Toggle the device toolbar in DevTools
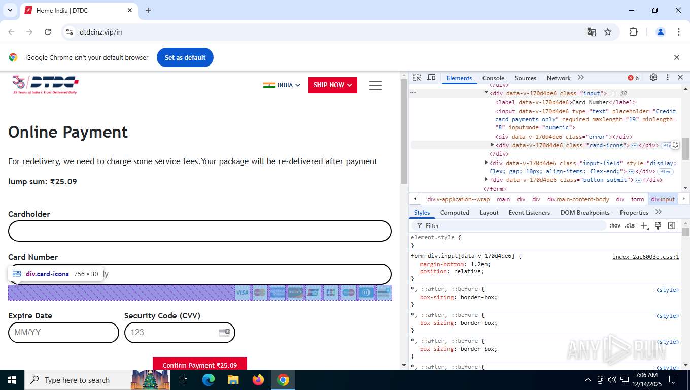This screenshot has height=390, width=690. (x=431, y=78)
